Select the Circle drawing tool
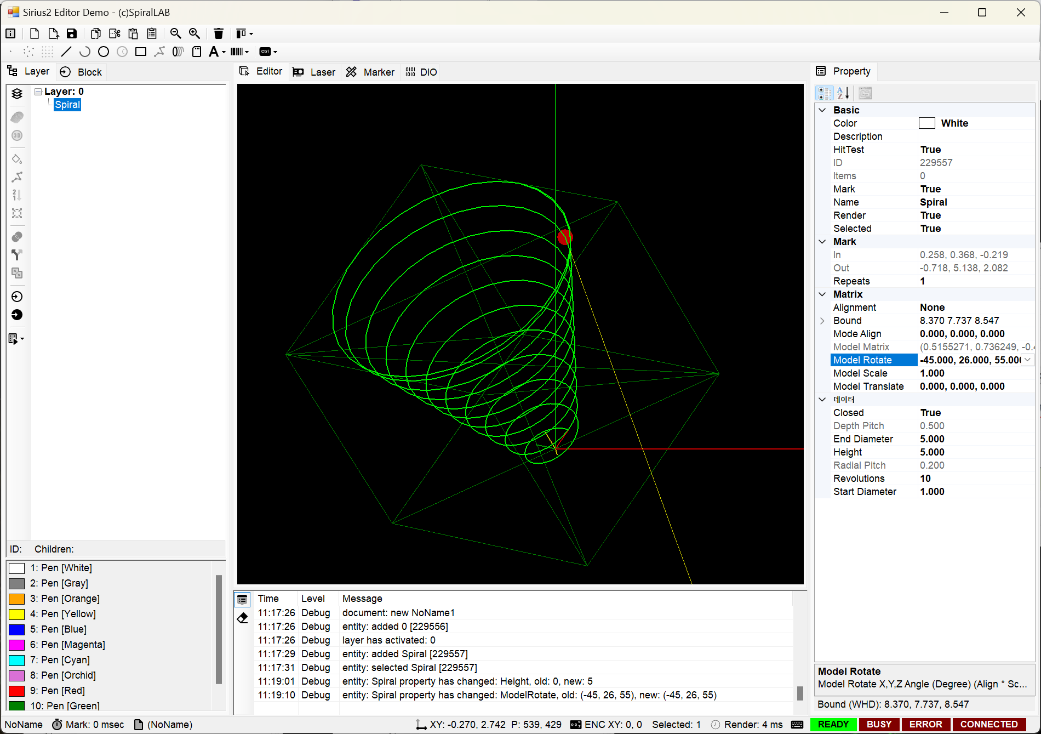 (104, 52)
